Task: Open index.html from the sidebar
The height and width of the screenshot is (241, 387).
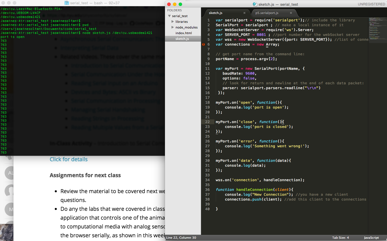Action: 184,33
